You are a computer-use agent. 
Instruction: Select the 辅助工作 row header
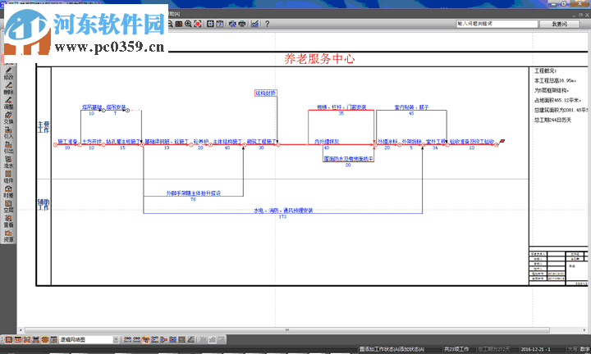coord(44,204)
